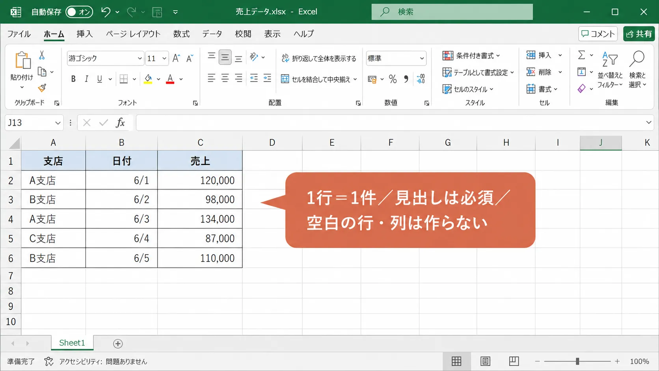Switch to ページ レイアウト tab
The width and height of the screenshot is (659, 371).
(x=133, y=34)
